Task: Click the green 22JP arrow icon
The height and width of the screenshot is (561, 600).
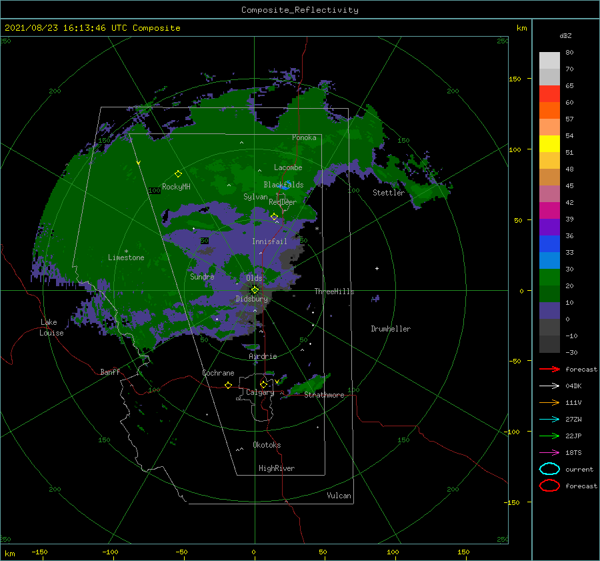Action: click(x=549, y=436)
